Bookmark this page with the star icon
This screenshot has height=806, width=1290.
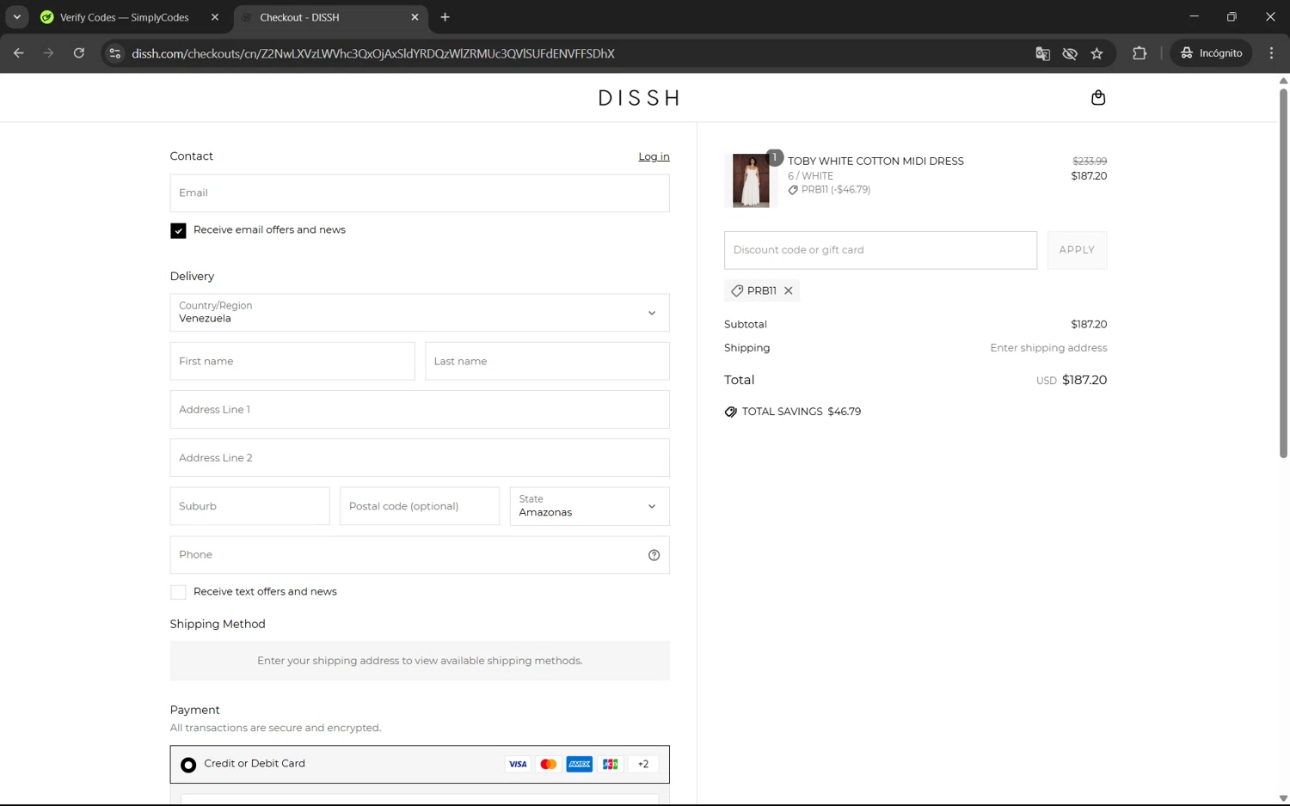point(1096,53)
